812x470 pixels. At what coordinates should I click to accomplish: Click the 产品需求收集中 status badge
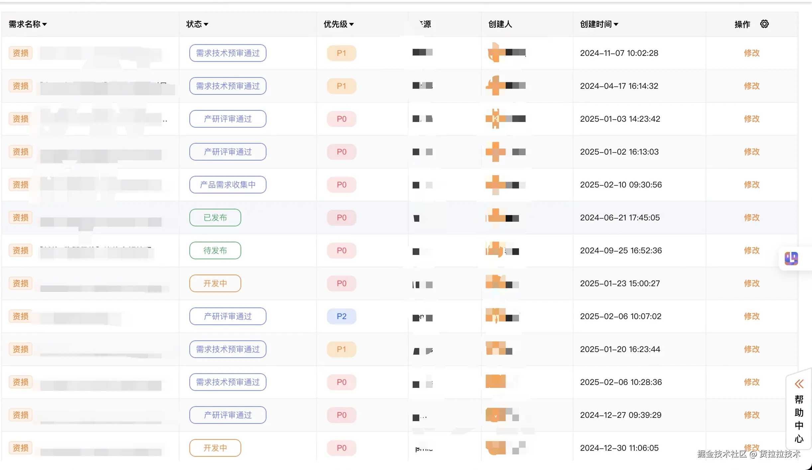click(227, 184)
